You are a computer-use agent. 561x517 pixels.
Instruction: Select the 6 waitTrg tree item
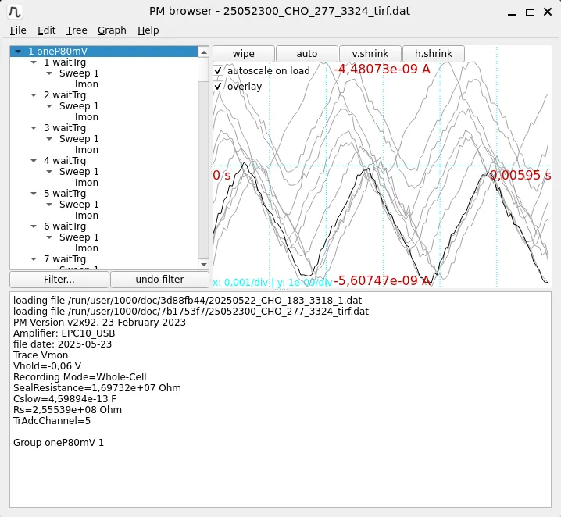65,226
